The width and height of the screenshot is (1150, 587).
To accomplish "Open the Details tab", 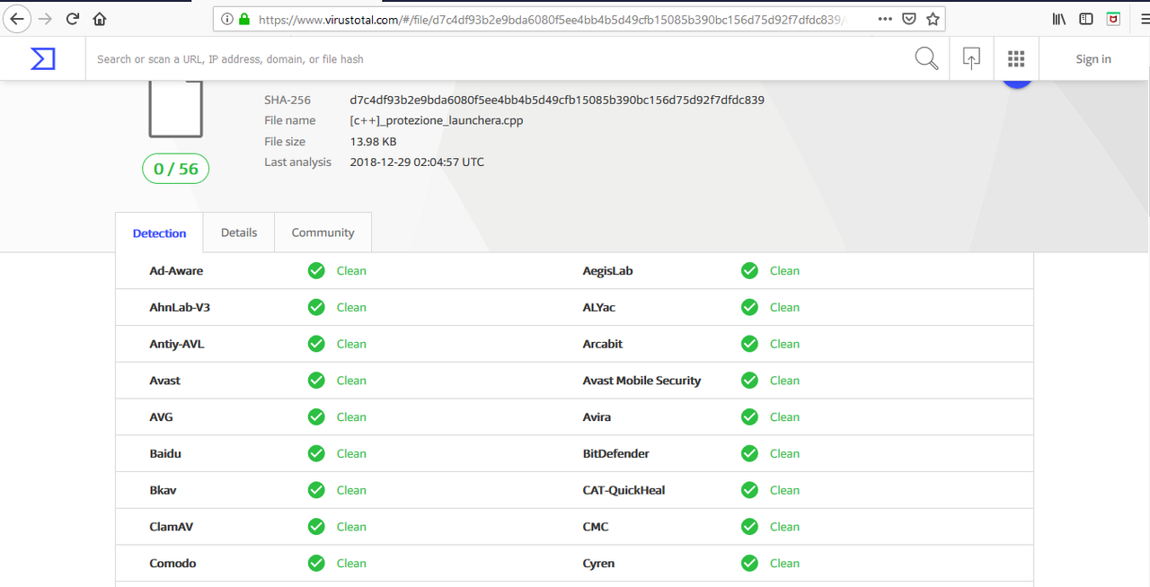I will 239,232.
